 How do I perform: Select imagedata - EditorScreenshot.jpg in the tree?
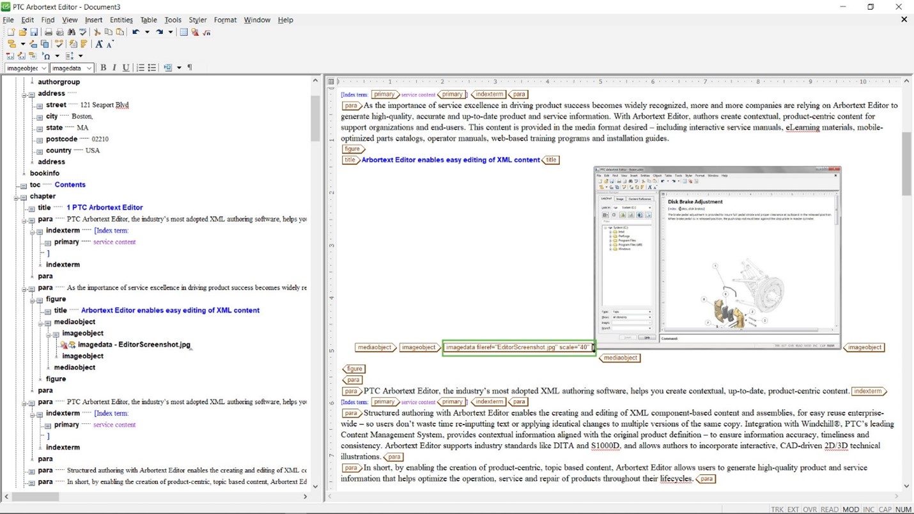(x=134, y=345)
